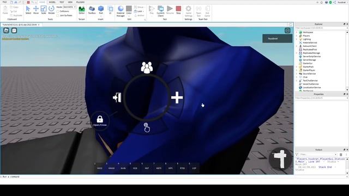The image size is (349, 196).
Task: Open the Terrain Editor
Action: point(82,10)
